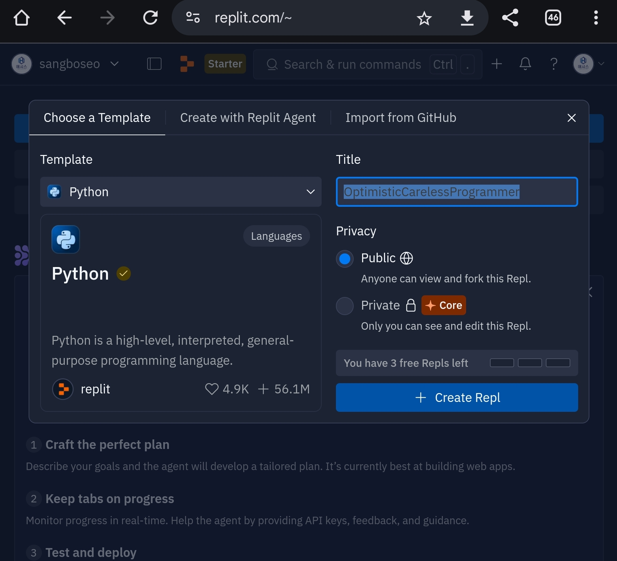Open sangboseo account switcher dropdown
Screen dimensions: 617x561
pos(65,64)
